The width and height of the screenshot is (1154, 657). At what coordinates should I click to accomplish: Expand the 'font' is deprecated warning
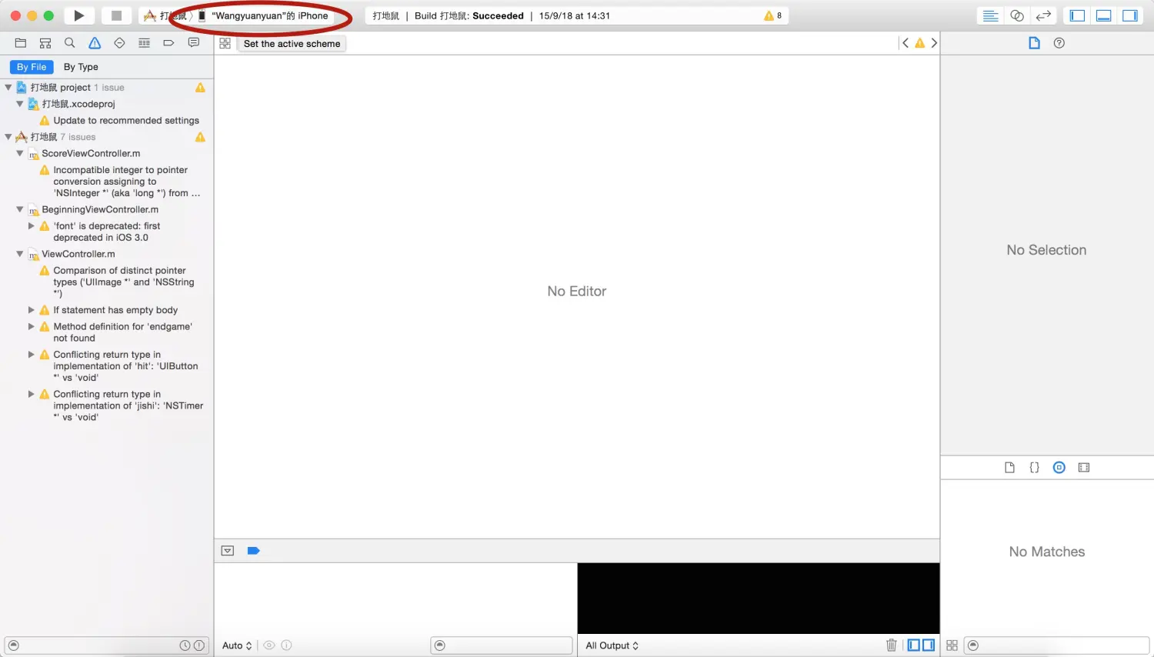31,226
